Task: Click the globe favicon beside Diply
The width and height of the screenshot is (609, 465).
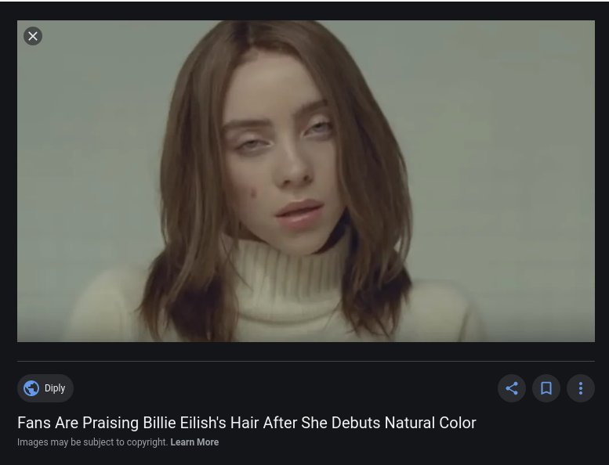Action: 31,388
